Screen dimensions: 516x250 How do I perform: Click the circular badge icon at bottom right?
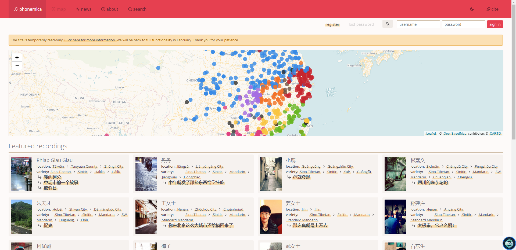click(x=509, y=243)
